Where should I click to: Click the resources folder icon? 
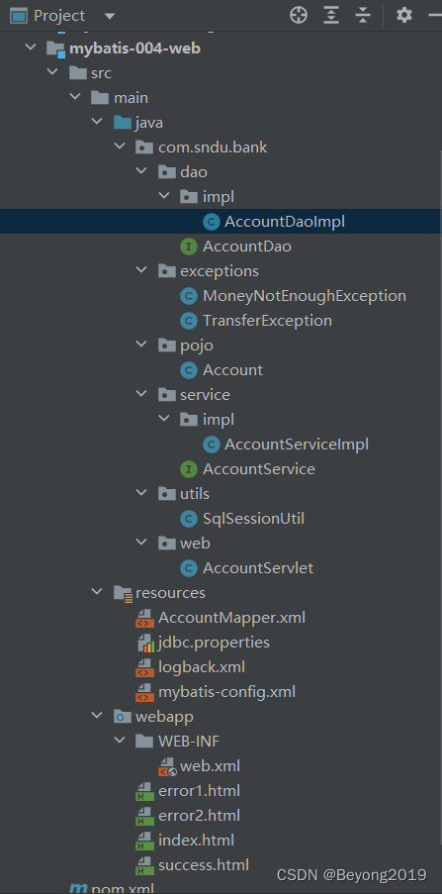(x=123, y=594)
